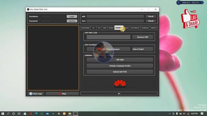This screenshot has height=116, width=207.
Task: Click the 0% progress bar
Action: click(119, 93)
